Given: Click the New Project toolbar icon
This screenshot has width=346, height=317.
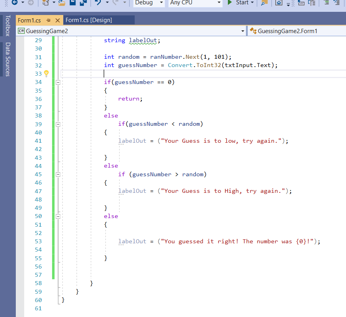Looking at the screenshot, I should pos(45,2).
